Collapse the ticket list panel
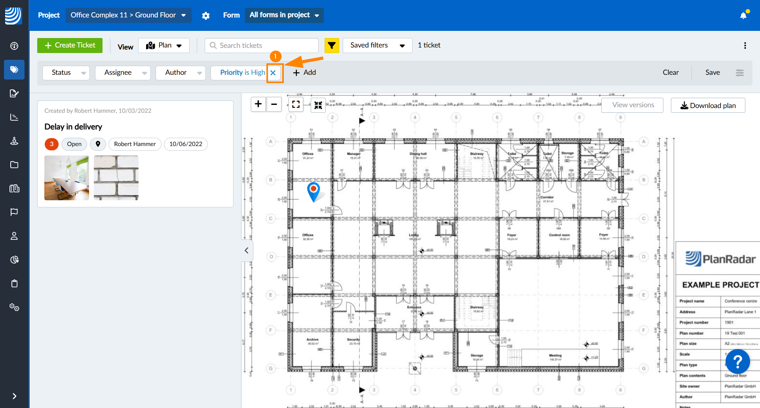Viewport: 760px width, 408px height. 247,250
